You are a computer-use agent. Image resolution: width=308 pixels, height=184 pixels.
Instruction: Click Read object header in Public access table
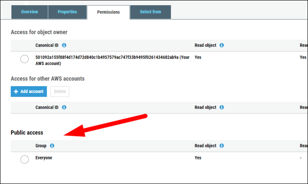coord(205,146)
